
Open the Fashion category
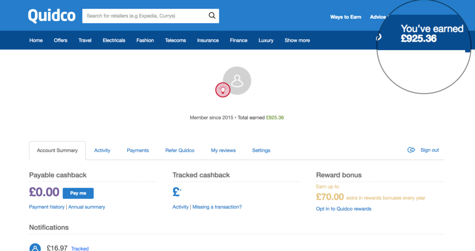coord(145,40)
